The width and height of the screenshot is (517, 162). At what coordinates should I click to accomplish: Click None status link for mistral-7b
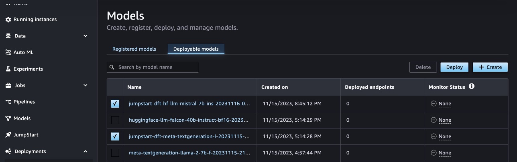[x=445, y=103]
